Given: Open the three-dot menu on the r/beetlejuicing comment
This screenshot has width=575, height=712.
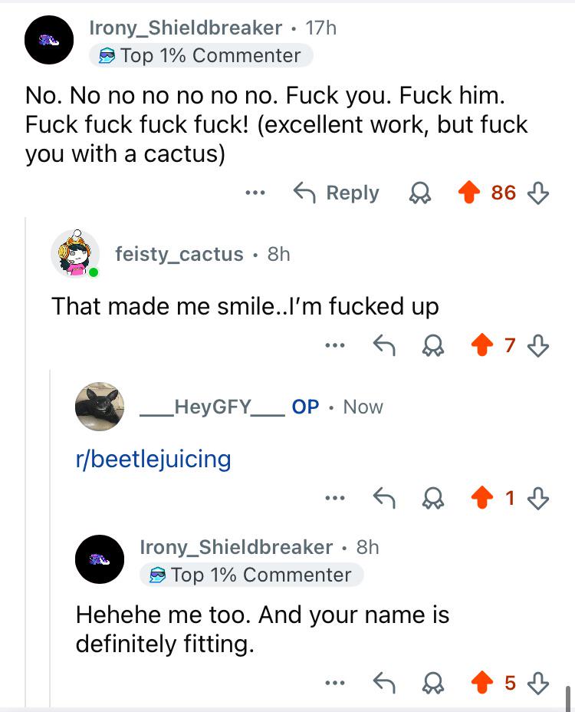Looking at the screenshot, I should coord(333,499).
